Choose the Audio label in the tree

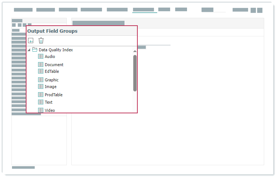(x=50, y=56)
